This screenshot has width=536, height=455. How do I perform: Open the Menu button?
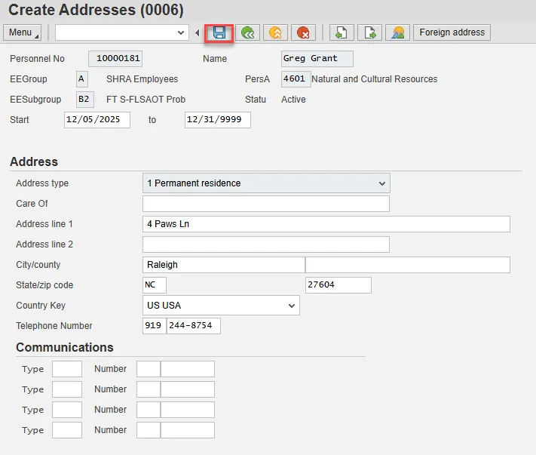(x=25, y=32)
